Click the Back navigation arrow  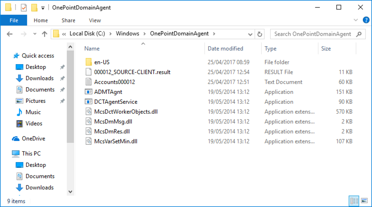coord(9,34)
